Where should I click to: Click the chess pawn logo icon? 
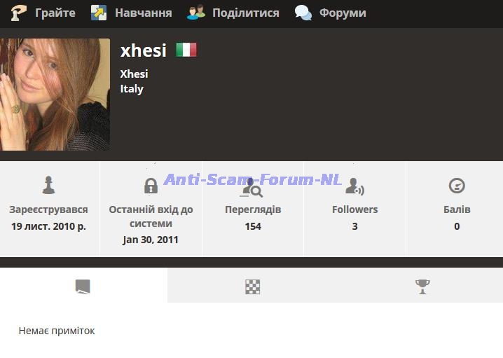[x=18, y=13]
